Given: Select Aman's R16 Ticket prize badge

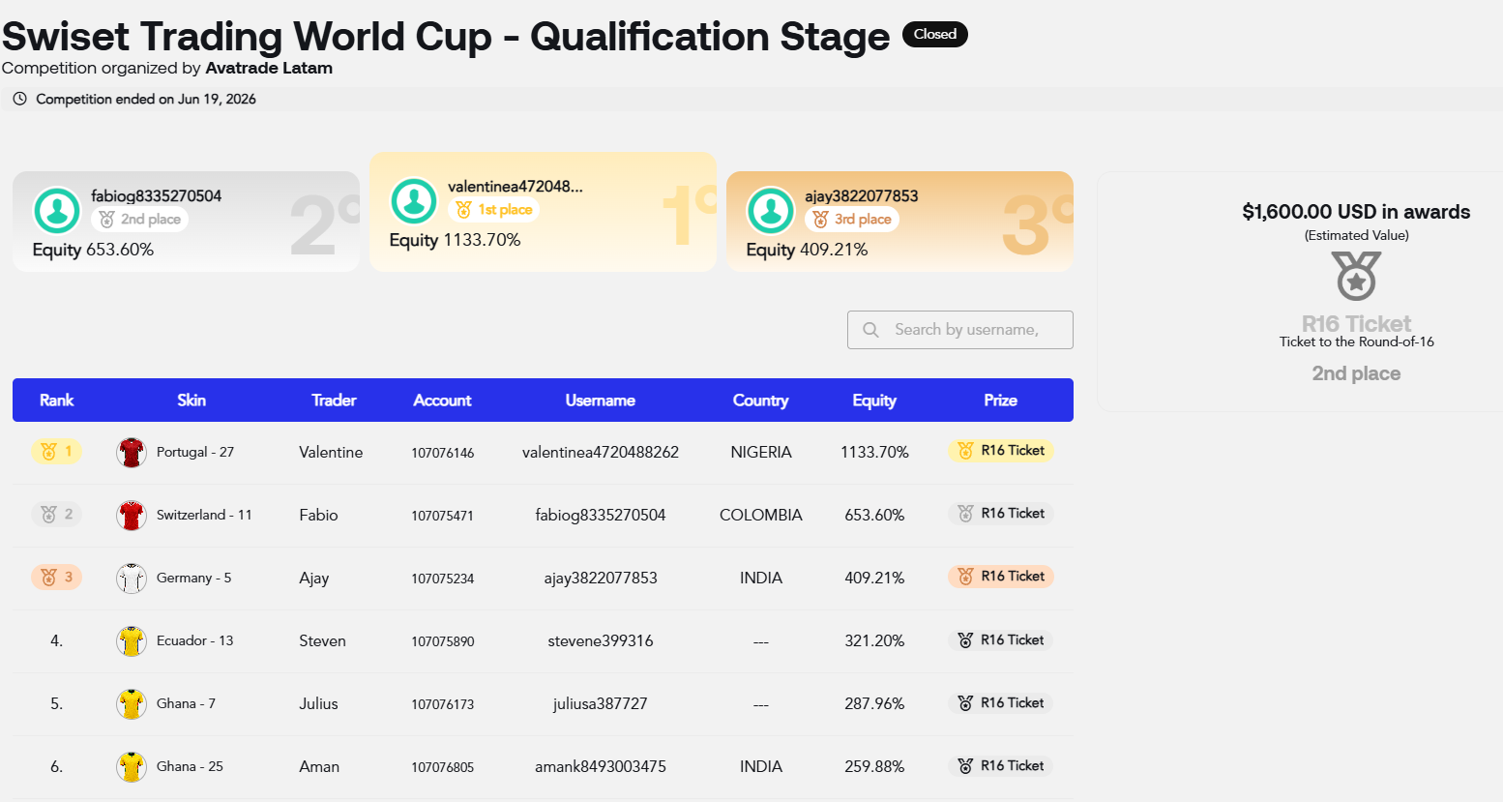Looking at the screenshot, I should coord(1001,765).
